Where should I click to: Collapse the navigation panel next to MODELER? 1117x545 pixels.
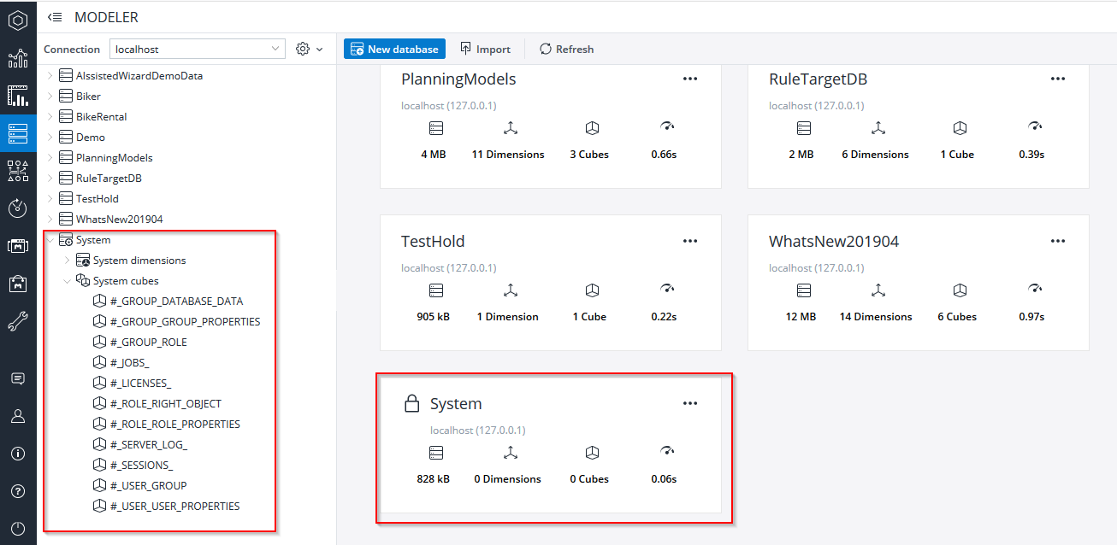click(55, 17)
